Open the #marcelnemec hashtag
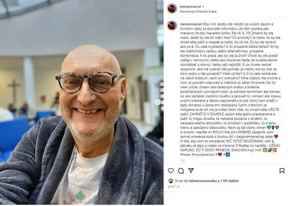 (x=203, y=155)
